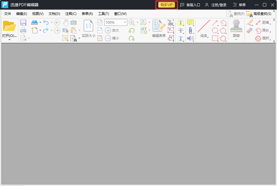Expand the Scan dropdown arrow
This screenshot has height=186, width=277.
pyautogui.click(x=40, y=22)
